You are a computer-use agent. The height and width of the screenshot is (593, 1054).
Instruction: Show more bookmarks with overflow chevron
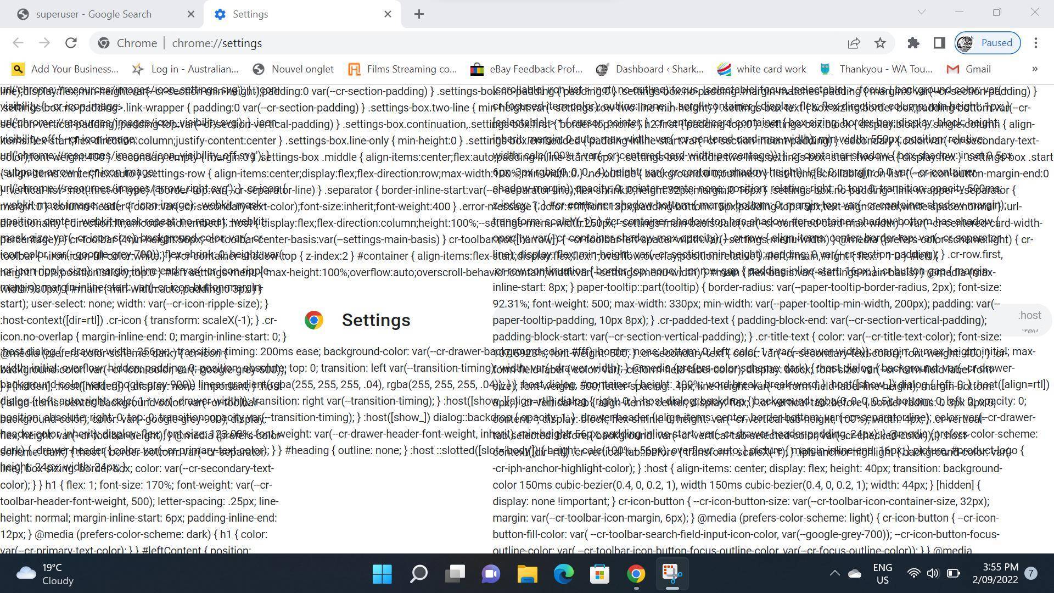tap(1035, 69)
